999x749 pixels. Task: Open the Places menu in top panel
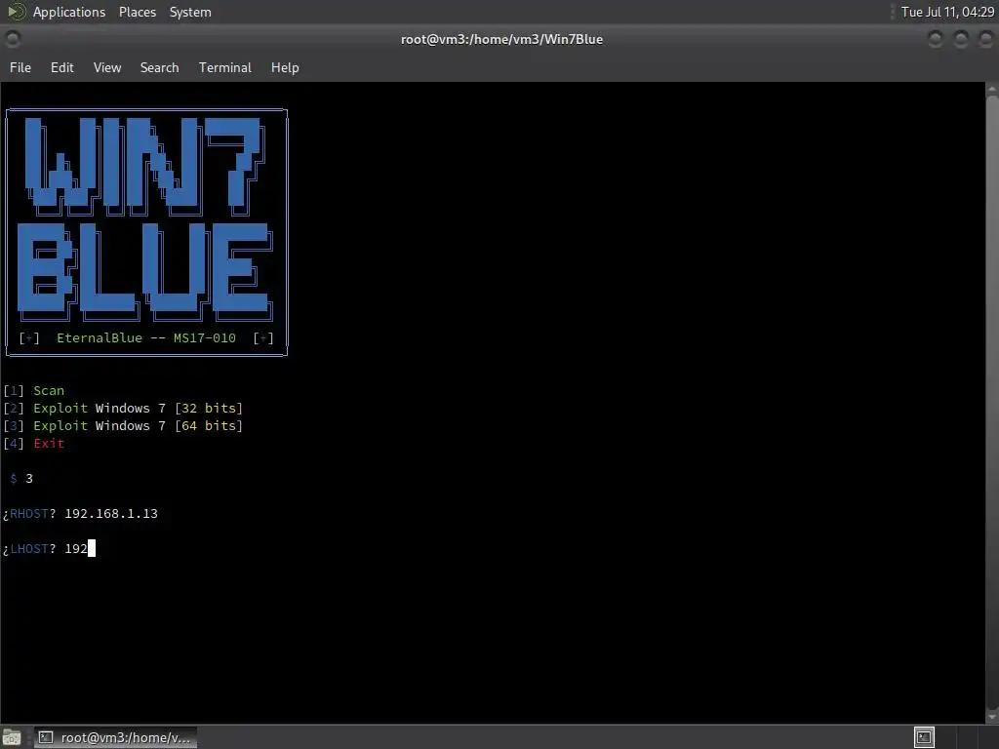(137, 12)
